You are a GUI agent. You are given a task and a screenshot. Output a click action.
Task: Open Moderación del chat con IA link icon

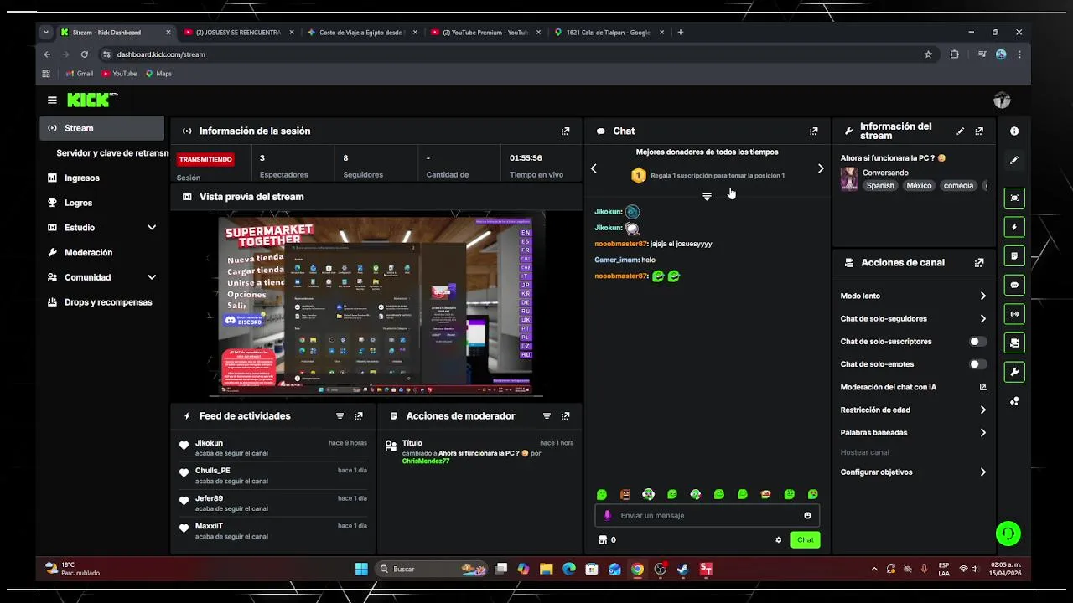pos(983,387)
